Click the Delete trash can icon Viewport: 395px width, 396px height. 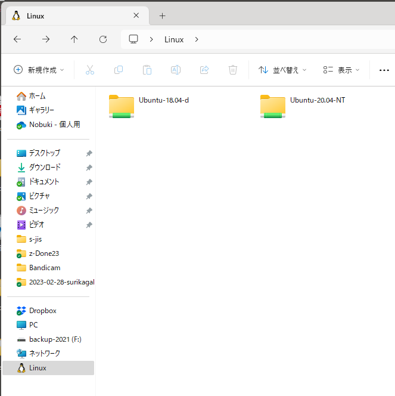[x=233, y=70]
